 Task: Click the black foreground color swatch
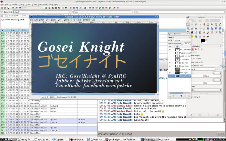203,40
